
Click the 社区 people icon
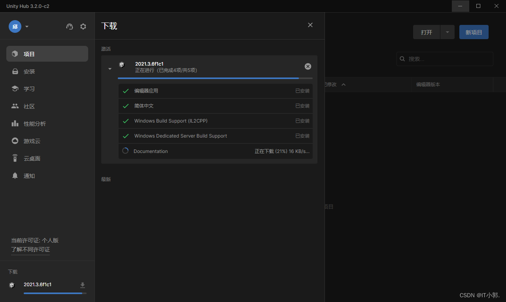[15, 106]
